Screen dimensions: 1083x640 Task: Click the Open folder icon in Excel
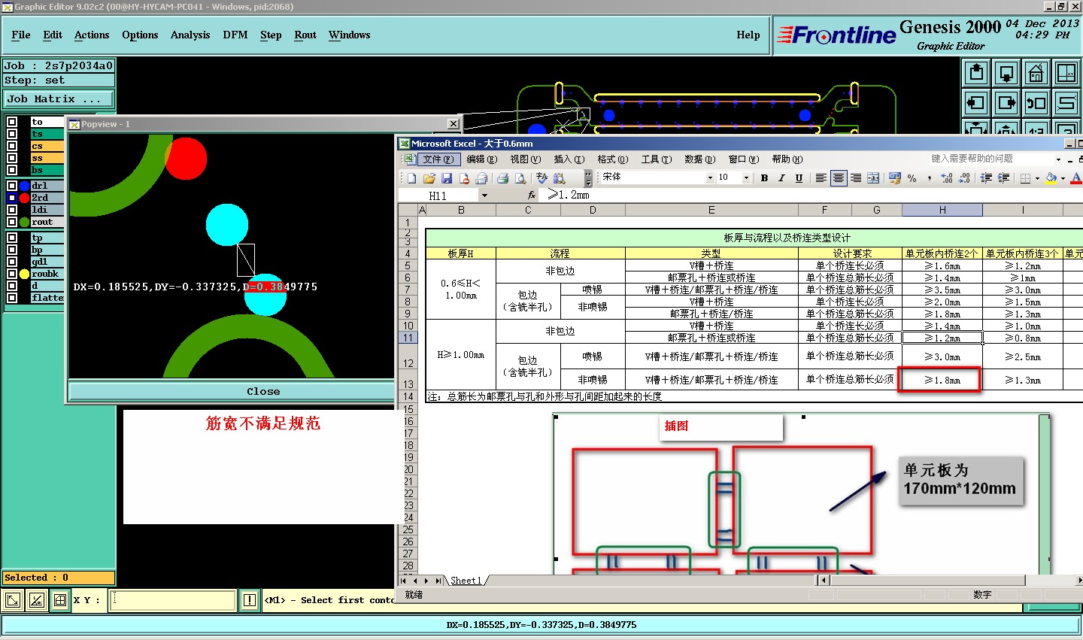[x=429, y=178]
